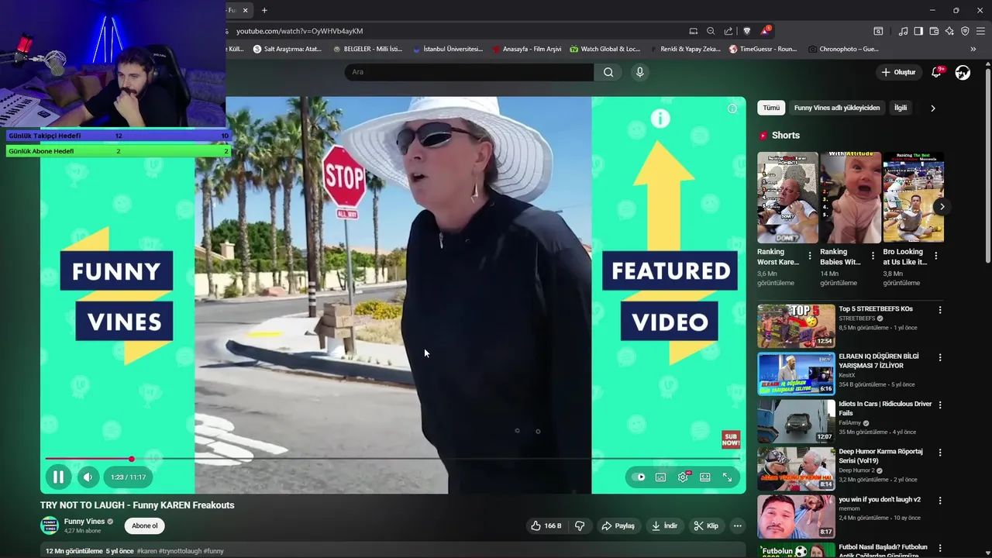Toggle the autoplay switch in player
This screenshot has width=992, height=558.
(639, 477)
